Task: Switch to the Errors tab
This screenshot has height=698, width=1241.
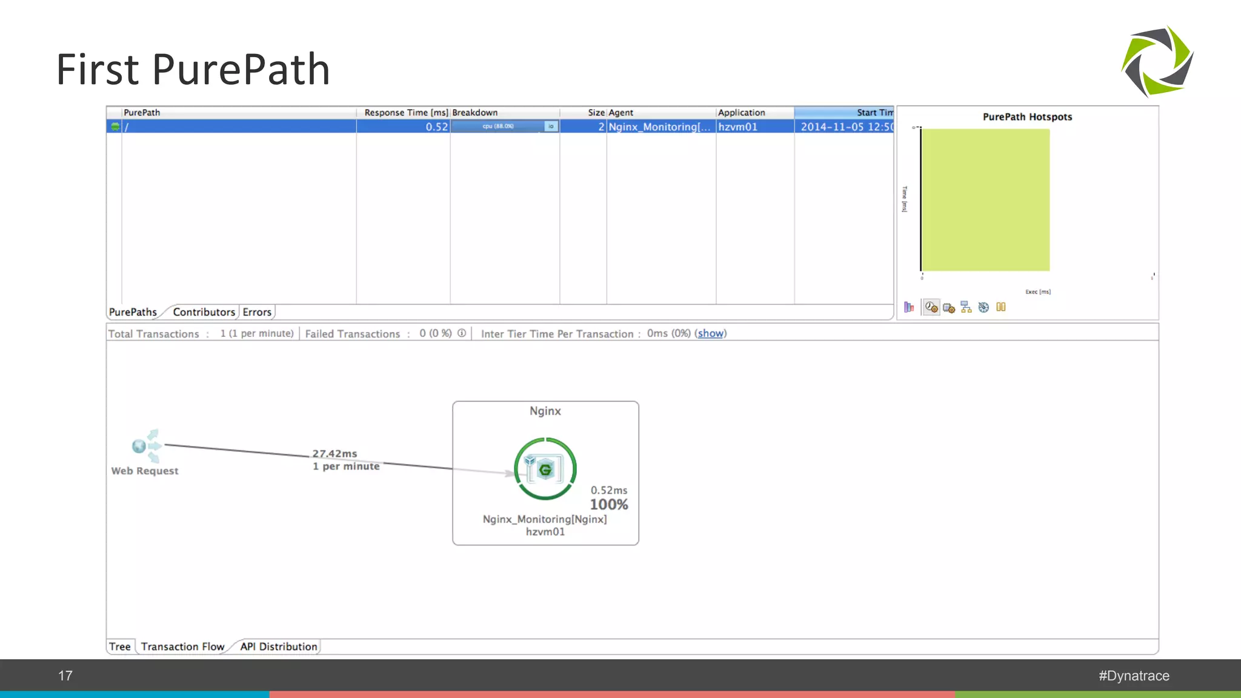Action: click(x=257, y=312)
